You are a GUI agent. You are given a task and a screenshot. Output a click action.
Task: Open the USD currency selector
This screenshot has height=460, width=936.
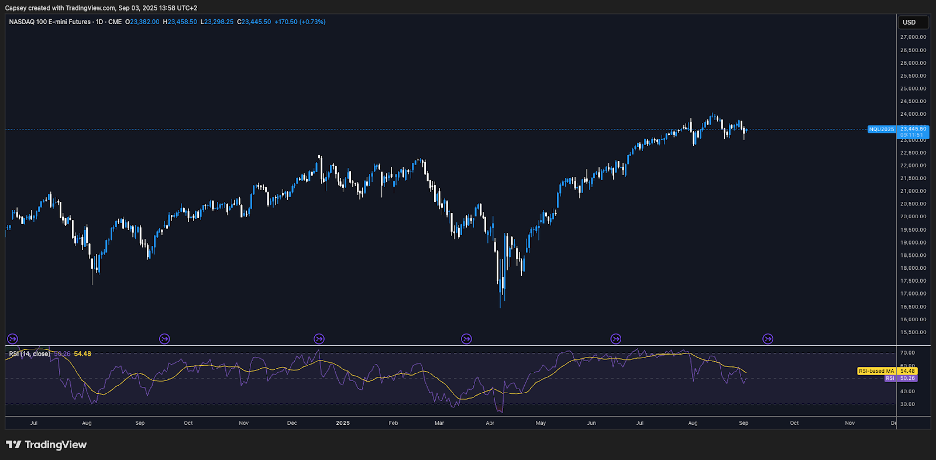pos(913,22)
